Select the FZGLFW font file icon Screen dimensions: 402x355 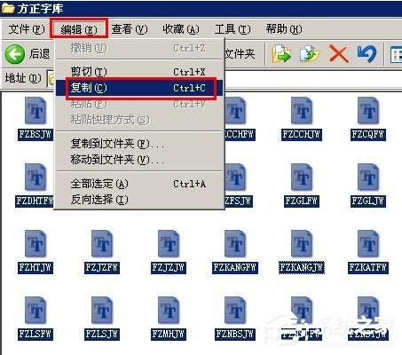click(302, 177)
